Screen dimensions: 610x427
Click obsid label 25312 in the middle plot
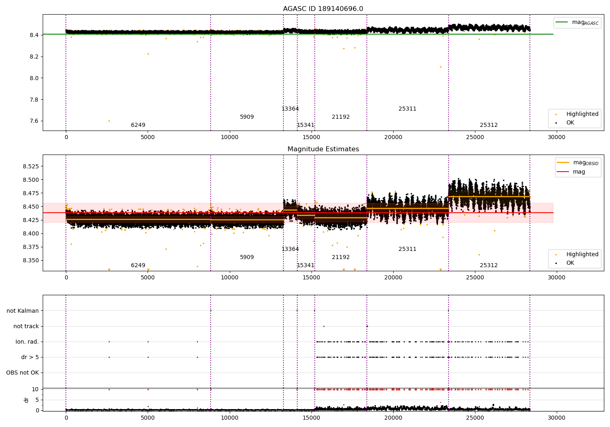pos(489,266)
